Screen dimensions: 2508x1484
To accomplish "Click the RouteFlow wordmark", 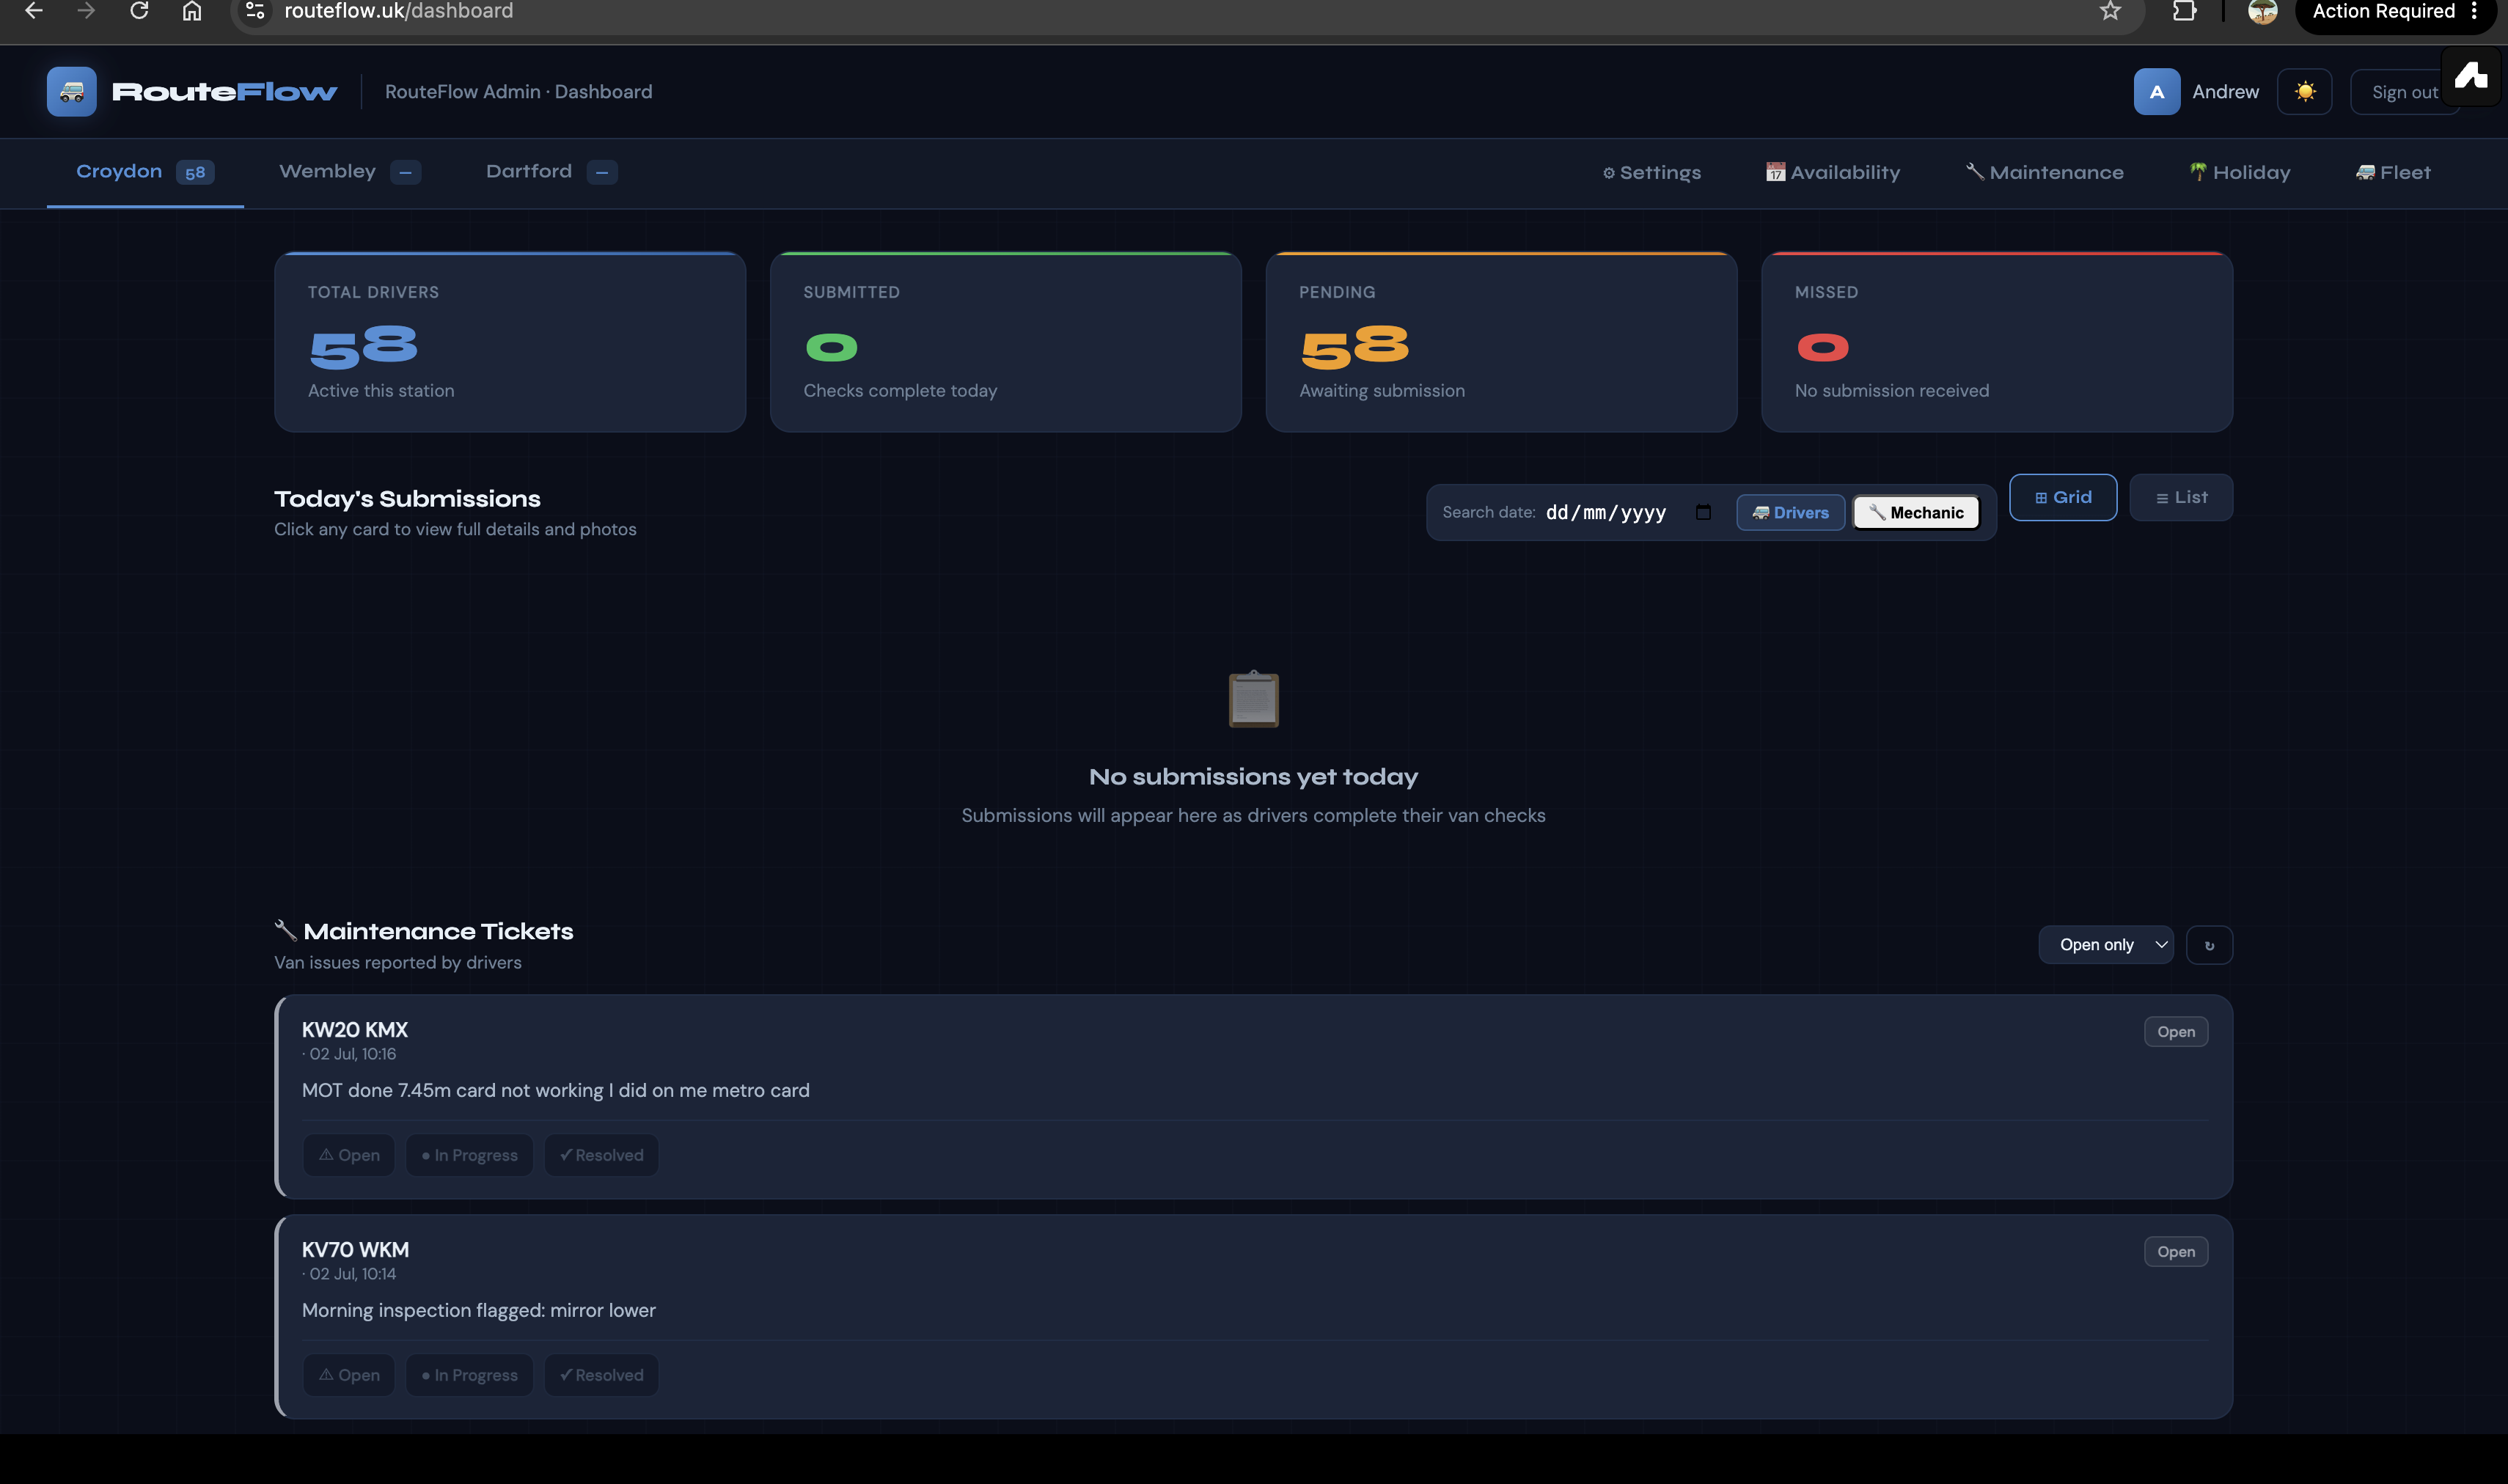I will point(224,92).
